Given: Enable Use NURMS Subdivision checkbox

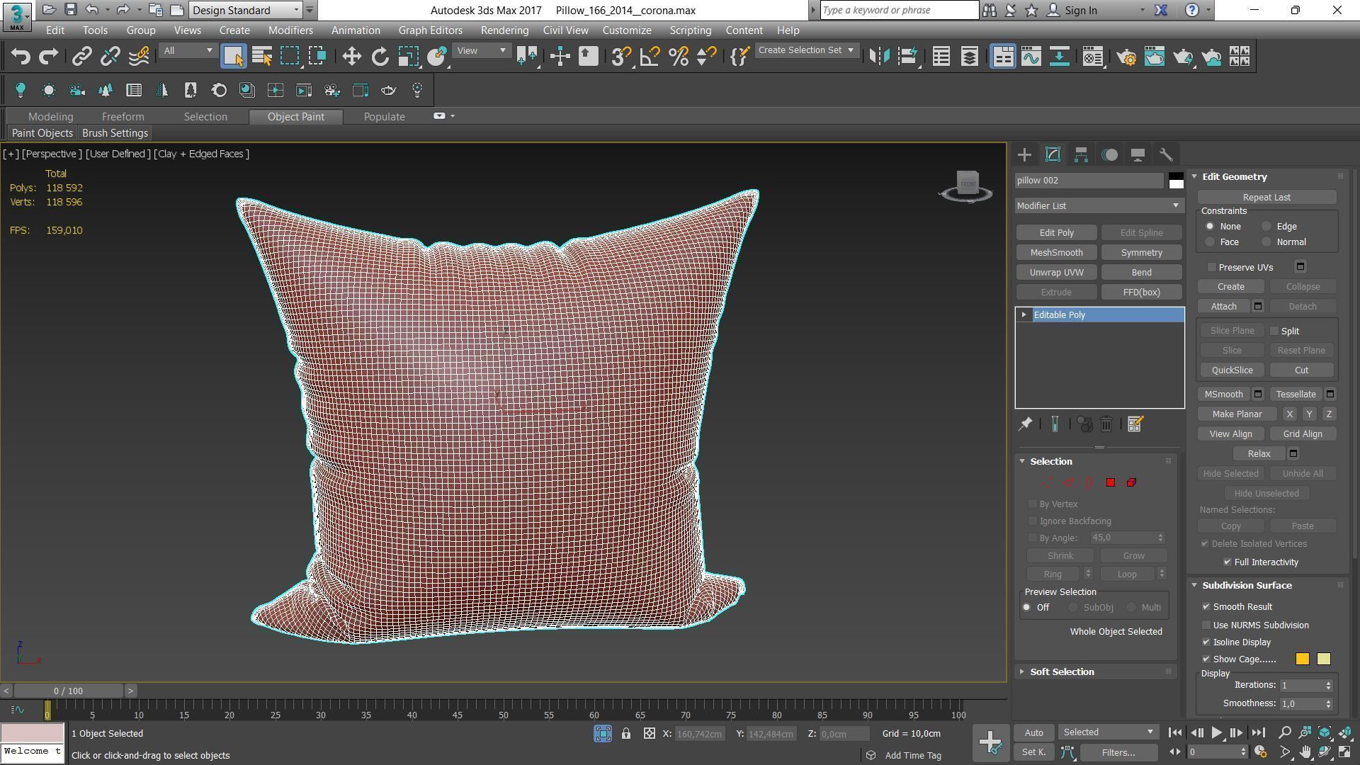Looking at the screenshot, I should click(1206, 625).
